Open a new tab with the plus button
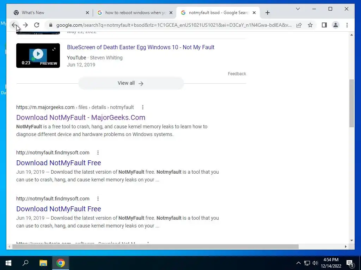This screenshot has width=361, height=270. [267, 13]
